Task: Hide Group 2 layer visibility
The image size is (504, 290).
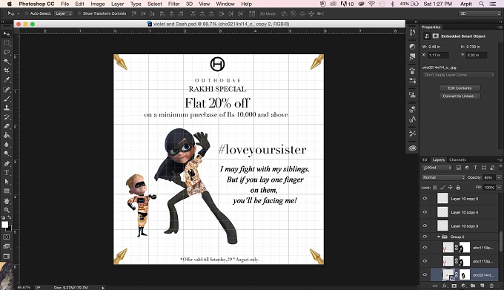Action: point(425,237)
